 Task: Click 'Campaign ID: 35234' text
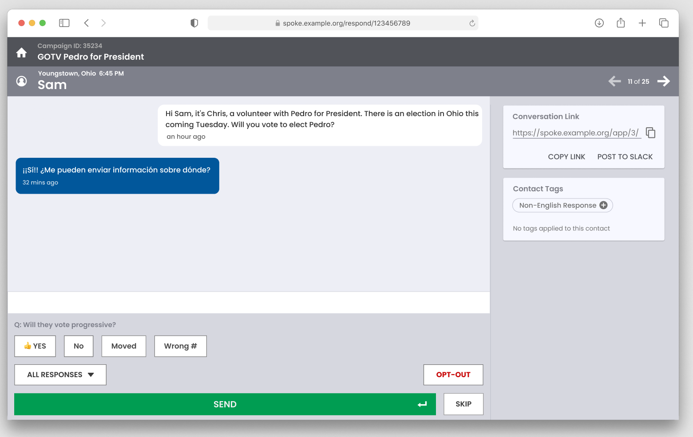click(70, 46)
